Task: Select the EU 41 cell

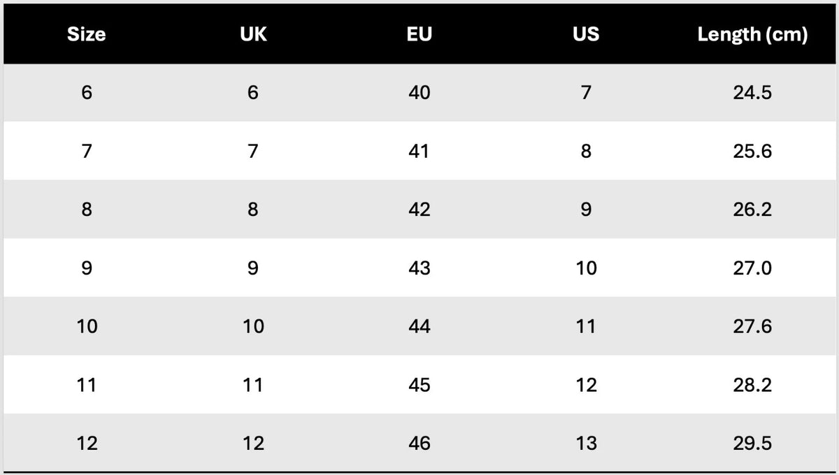Action: tap(419, 151)
